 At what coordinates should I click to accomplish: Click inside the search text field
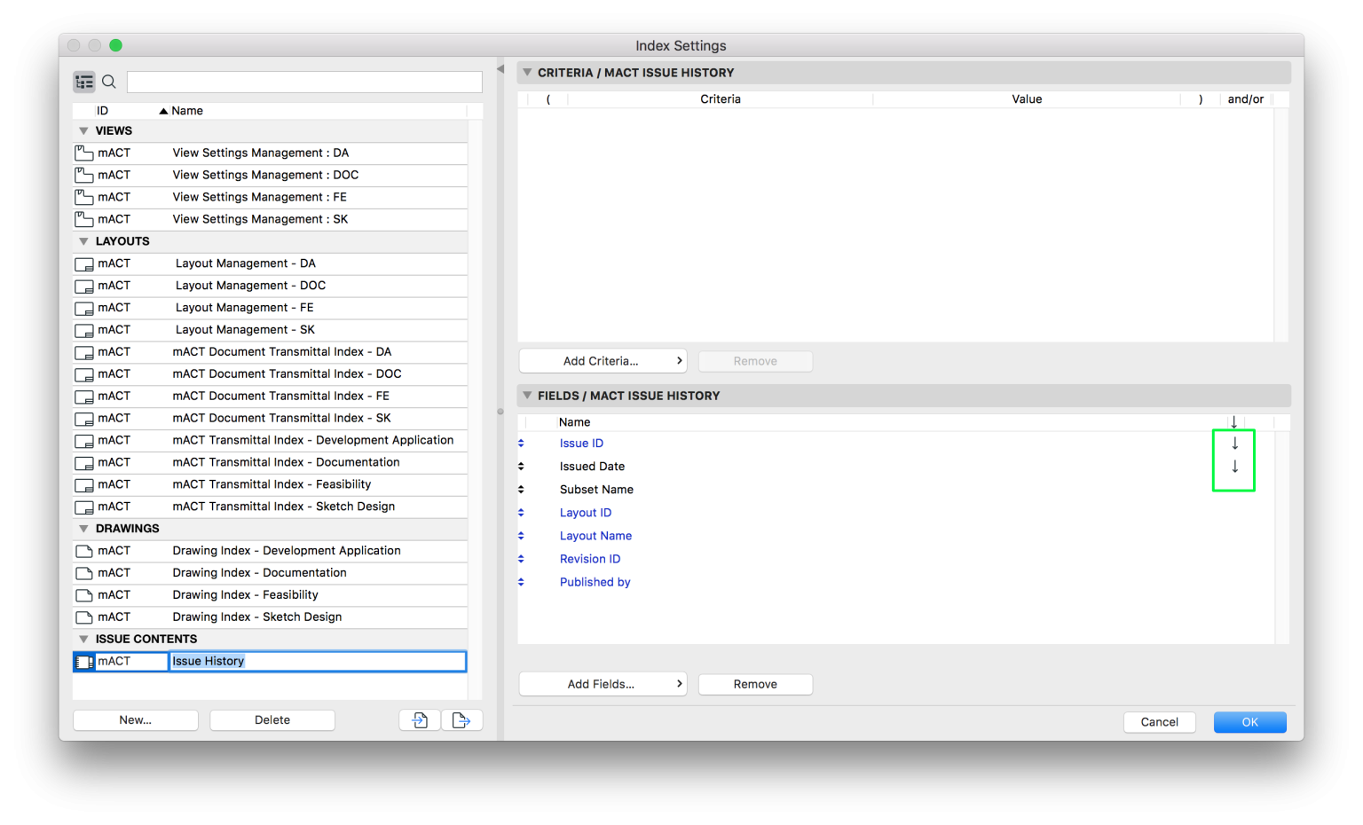(x=303, y=82)
